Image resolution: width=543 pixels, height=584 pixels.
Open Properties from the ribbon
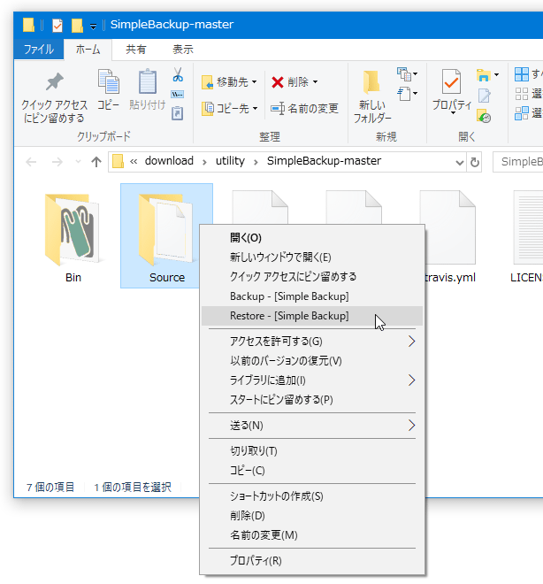point(451,89)
